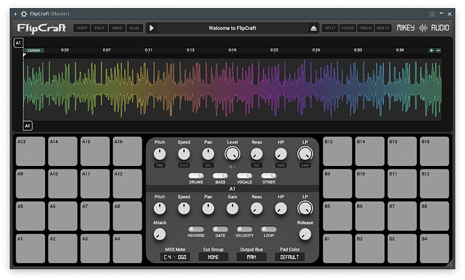Click the INV button under Reso knob
This screenshot has height=280, width=465.
click(x=257, y=165)
